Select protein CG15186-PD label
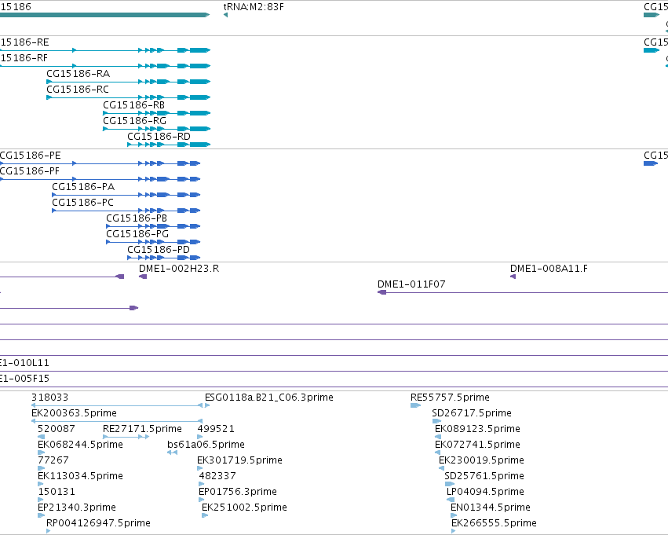This screenshot has width=668, height=535. [x=159, y=249]
